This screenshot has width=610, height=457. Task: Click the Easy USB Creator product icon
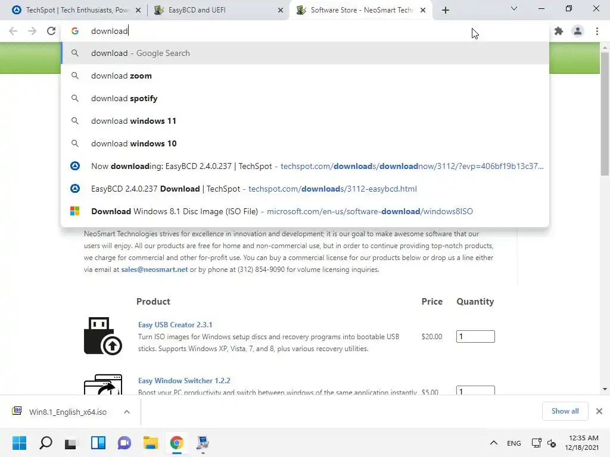(102, 336)
